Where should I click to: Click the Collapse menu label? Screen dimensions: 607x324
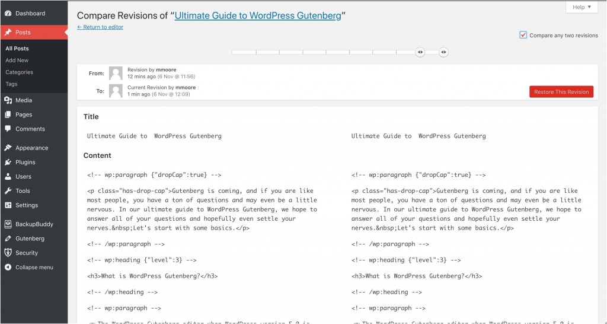pyautogui.click(x=34, y=267)
